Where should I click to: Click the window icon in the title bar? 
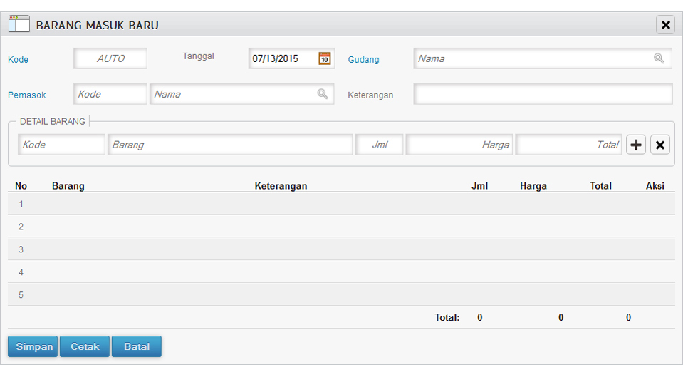tap(19, 24)
